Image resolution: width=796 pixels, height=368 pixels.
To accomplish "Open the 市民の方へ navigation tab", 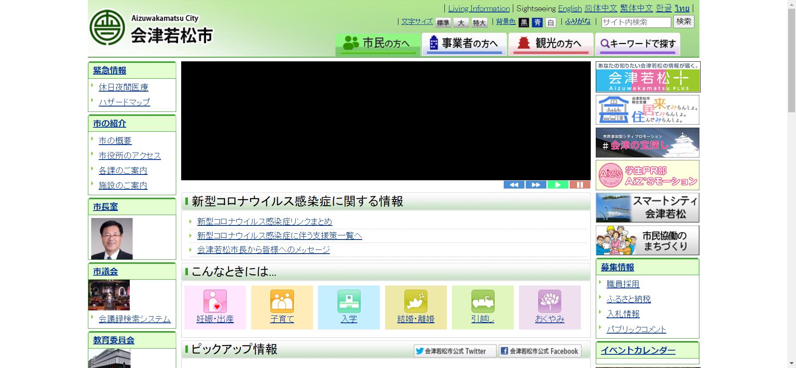I will [378, 44].
